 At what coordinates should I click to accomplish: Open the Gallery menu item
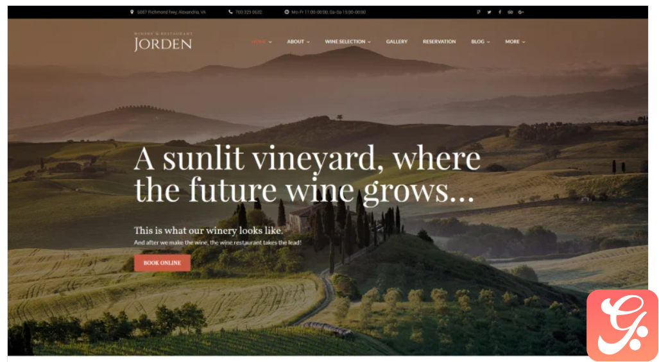click(397, 42)
